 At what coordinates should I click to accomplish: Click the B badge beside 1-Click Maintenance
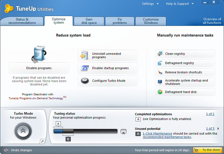pos(138,134)
